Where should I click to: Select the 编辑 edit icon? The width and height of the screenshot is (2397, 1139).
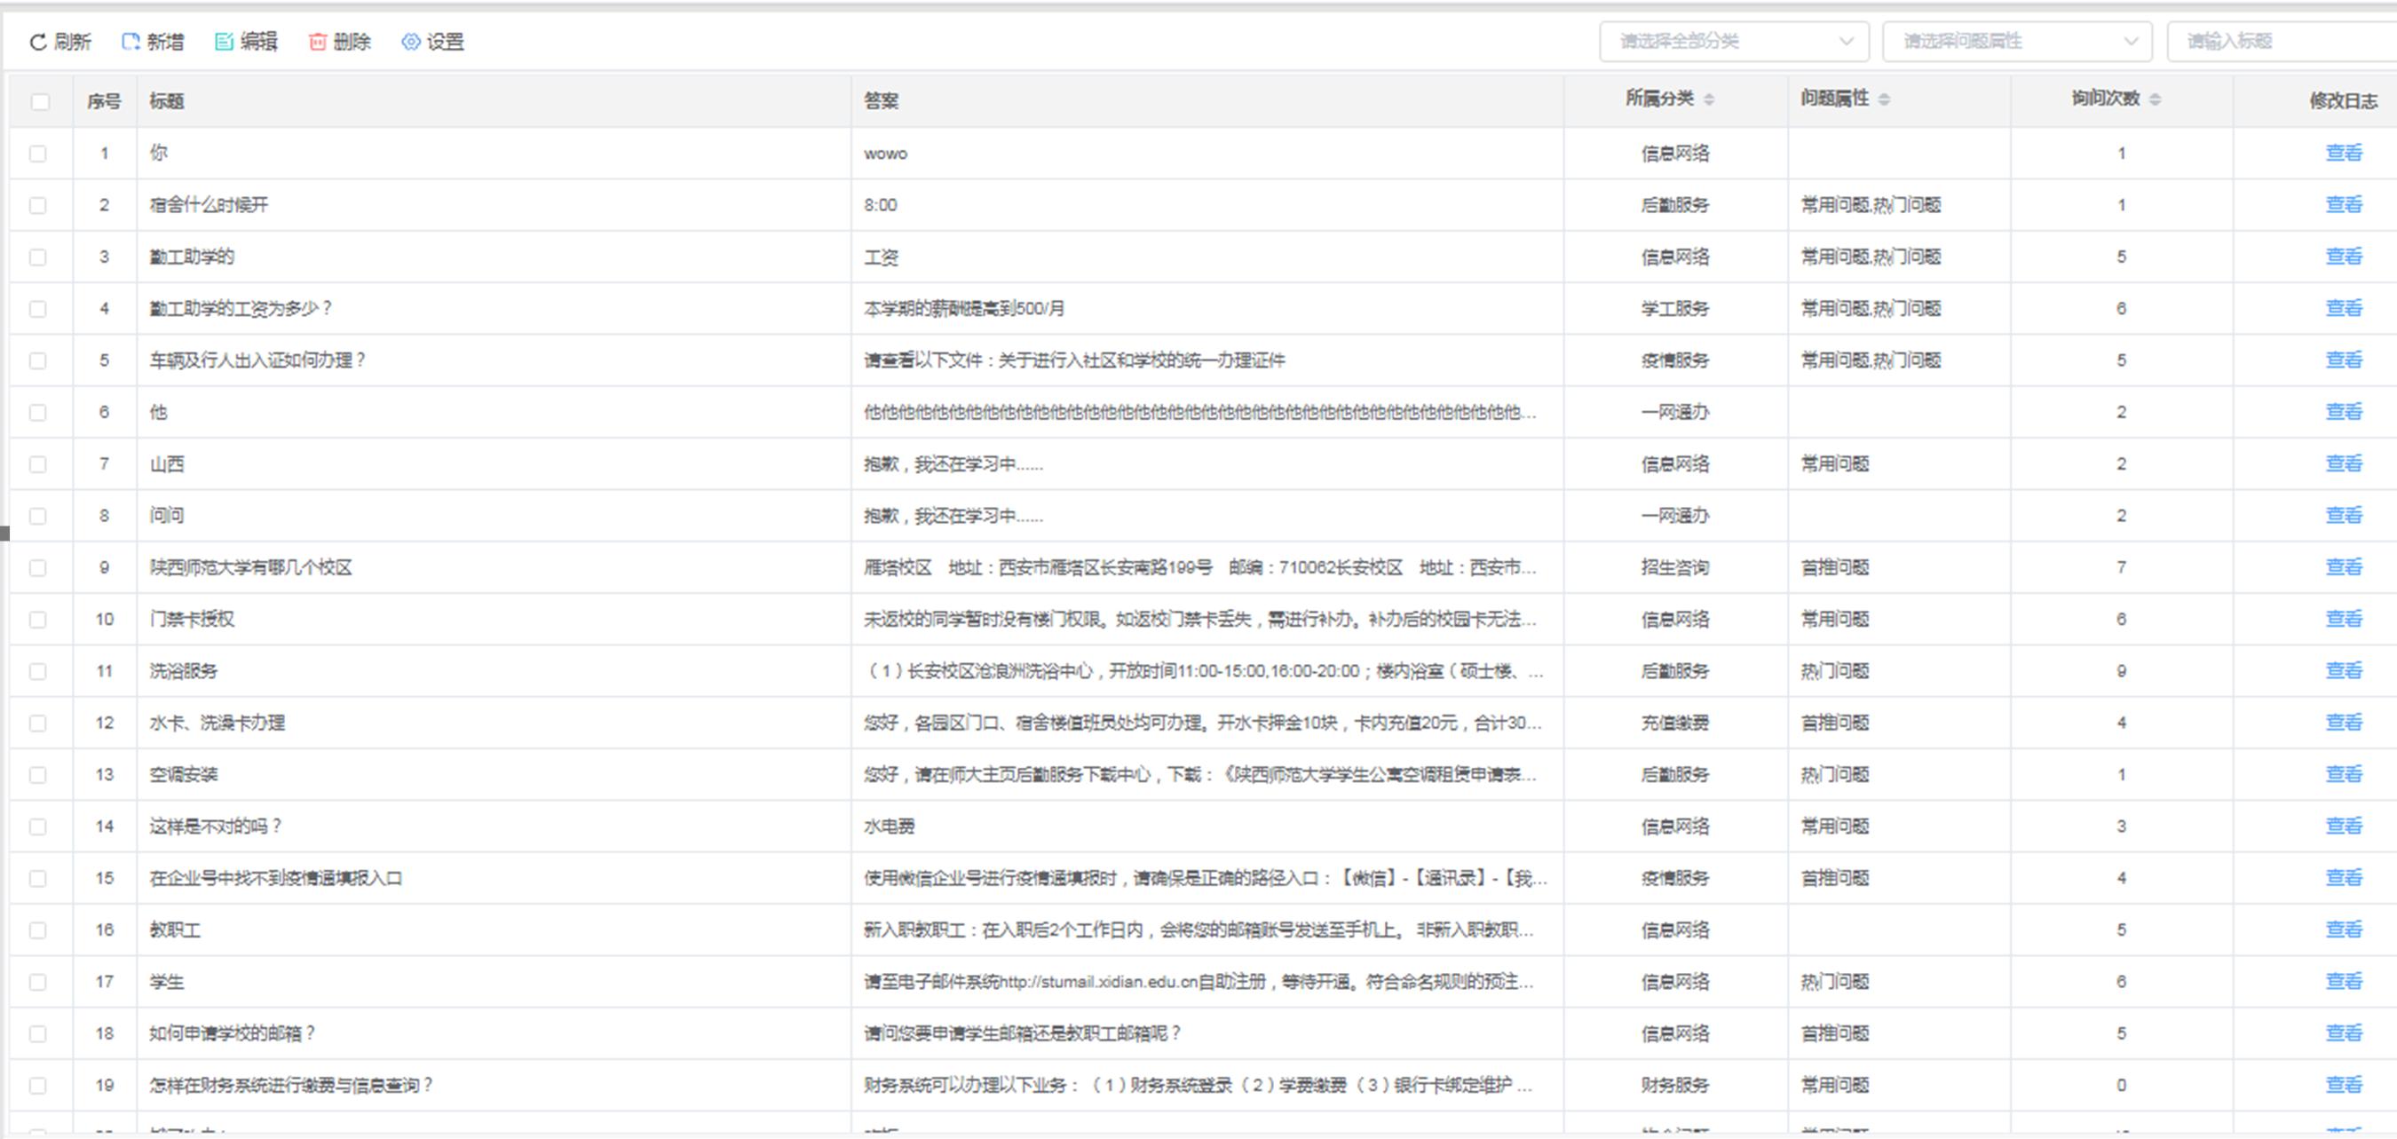(x=225, y=41)
